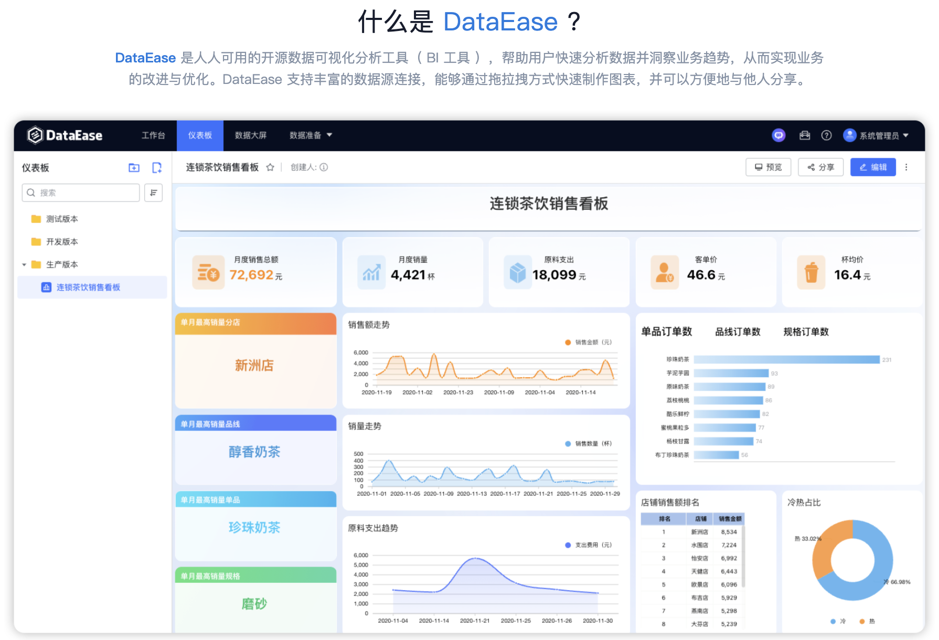
Task: Expand the 数据准备 dropdown menu
Action: [x=311, y=135]
